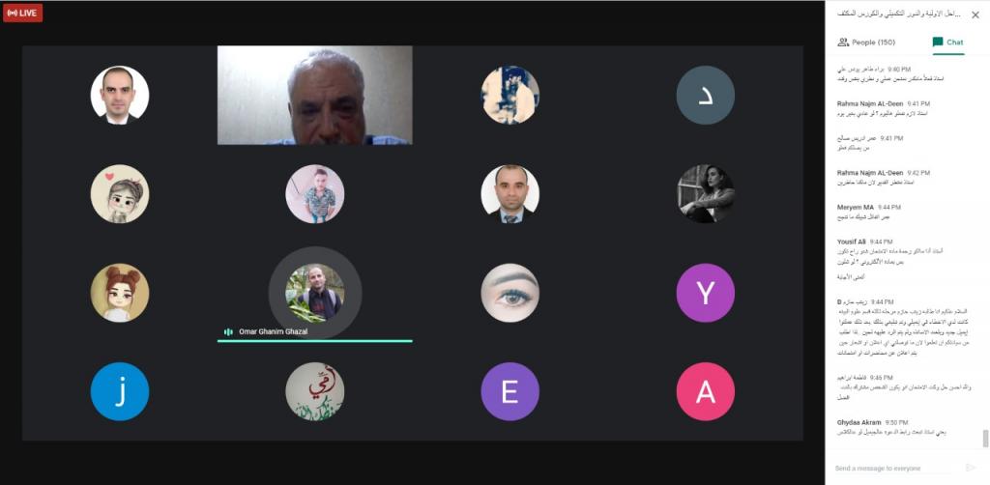Select the blue j participant avatar
This screenshot has width=990, height=485.
click(120, 391)
